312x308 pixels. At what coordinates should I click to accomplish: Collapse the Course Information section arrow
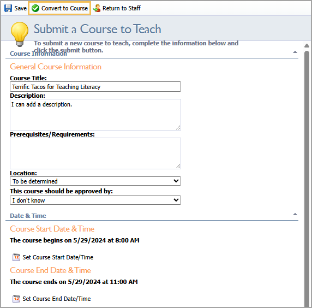pyautogui.click(x=295, y=52)
